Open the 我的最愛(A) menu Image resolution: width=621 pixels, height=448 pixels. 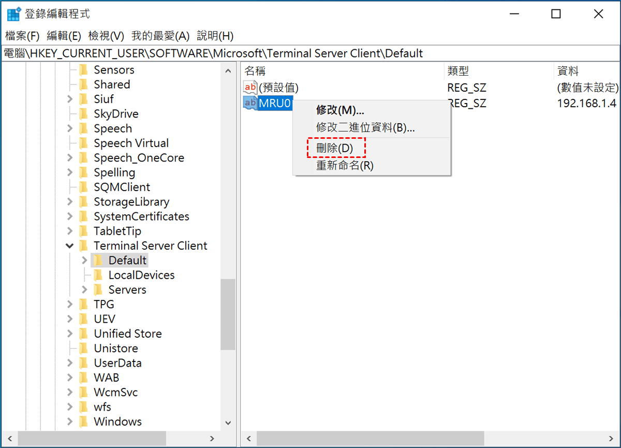(161, 36)
